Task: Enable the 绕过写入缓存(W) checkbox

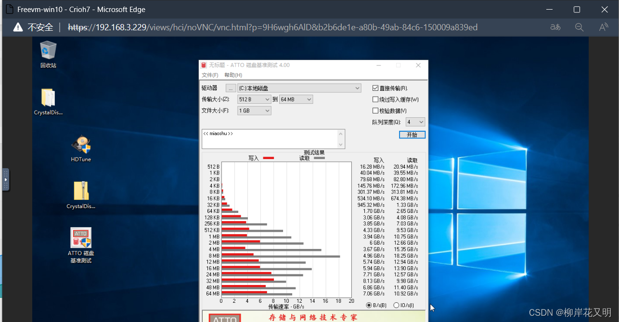Action: (x=375, y=99)
